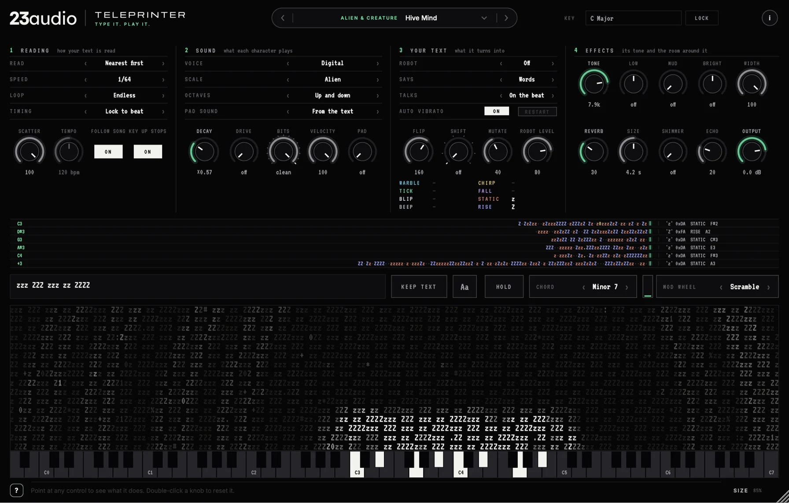Open the CHORD Minor 7 selector
Viewport: 789px width, 503px height.
(605, 287)
